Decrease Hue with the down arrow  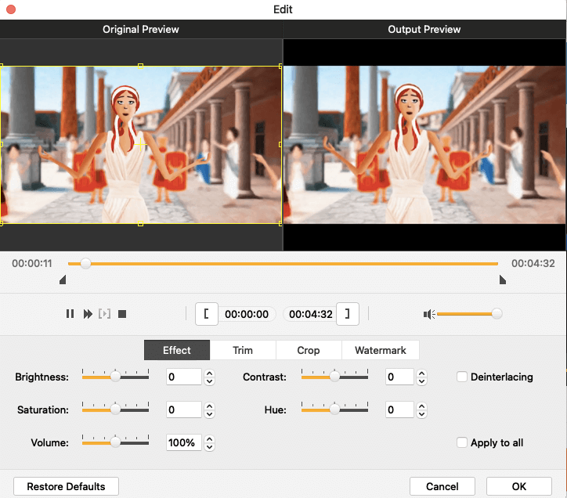pyautogui.click(x=421, y=414)
